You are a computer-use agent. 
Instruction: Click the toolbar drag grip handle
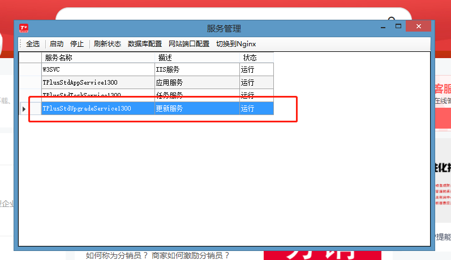click(21, 44)
